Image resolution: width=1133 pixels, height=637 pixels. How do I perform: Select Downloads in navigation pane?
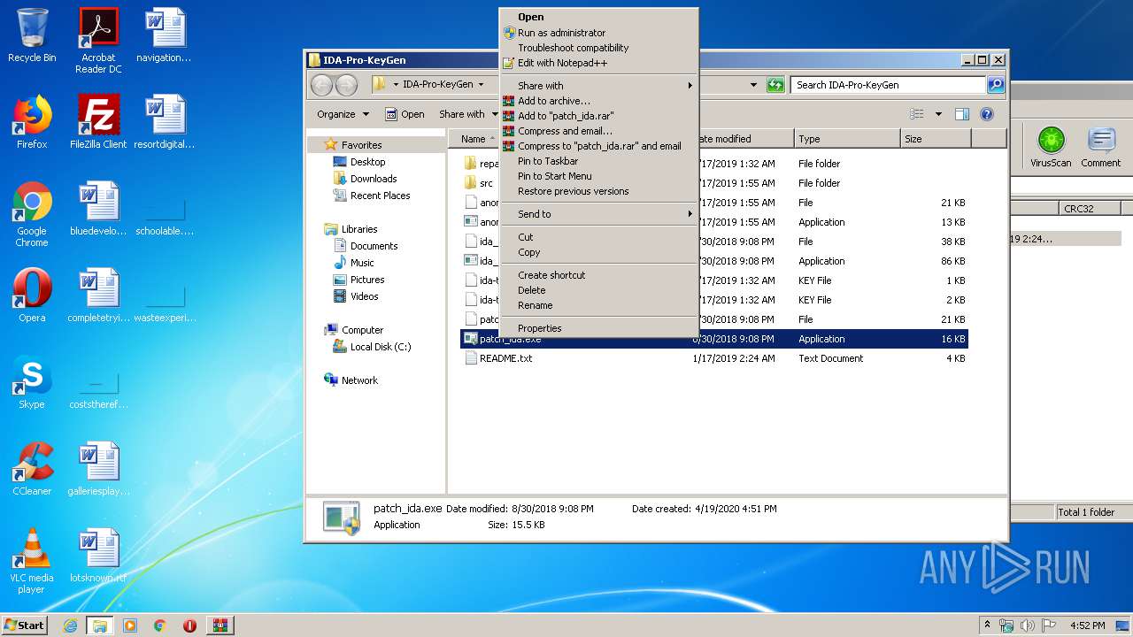point(374,179)
